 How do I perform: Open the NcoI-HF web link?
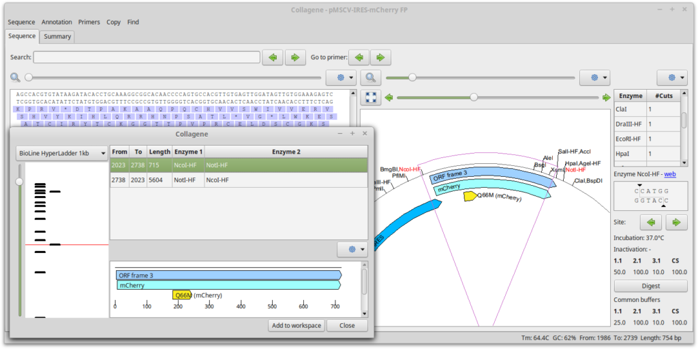tap(670, 174)
